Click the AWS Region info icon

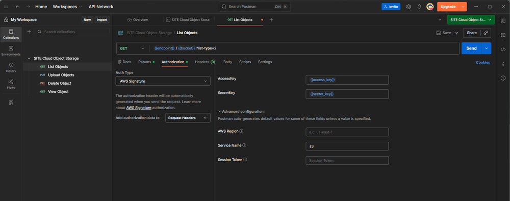tap(241, 131)
